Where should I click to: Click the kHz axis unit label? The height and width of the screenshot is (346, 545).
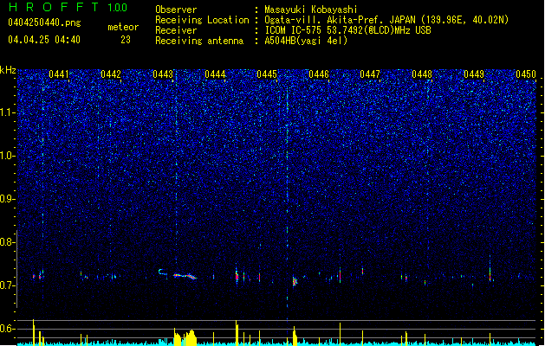click(8, 70)
